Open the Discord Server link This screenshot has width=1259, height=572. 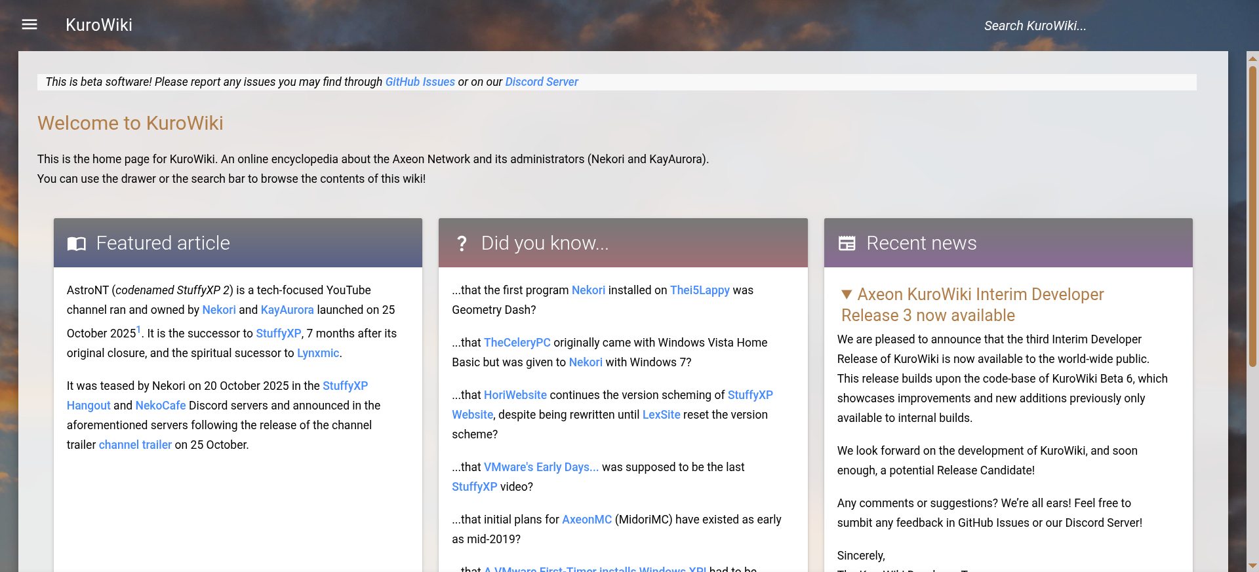click(x=541, y=82)
